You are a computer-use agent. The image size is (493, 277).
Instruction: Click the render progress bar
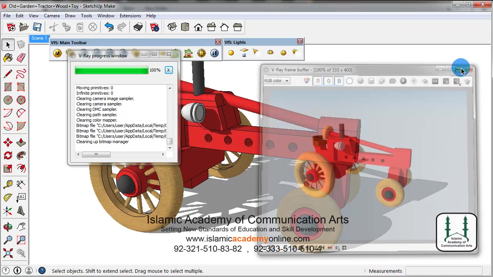click(x=112, y=70)
